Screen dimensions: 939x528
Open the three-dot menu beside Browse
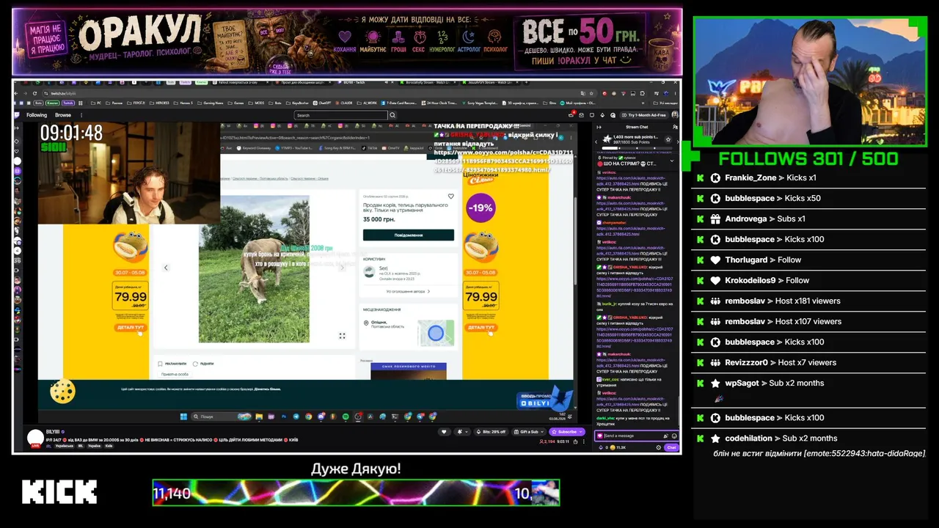(x=81, y=115)
